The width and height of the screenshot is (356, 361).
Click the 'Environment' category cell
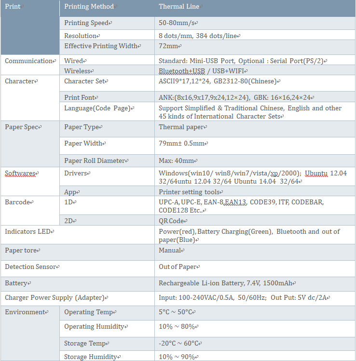pyautogui.click(x=30, y=334)
